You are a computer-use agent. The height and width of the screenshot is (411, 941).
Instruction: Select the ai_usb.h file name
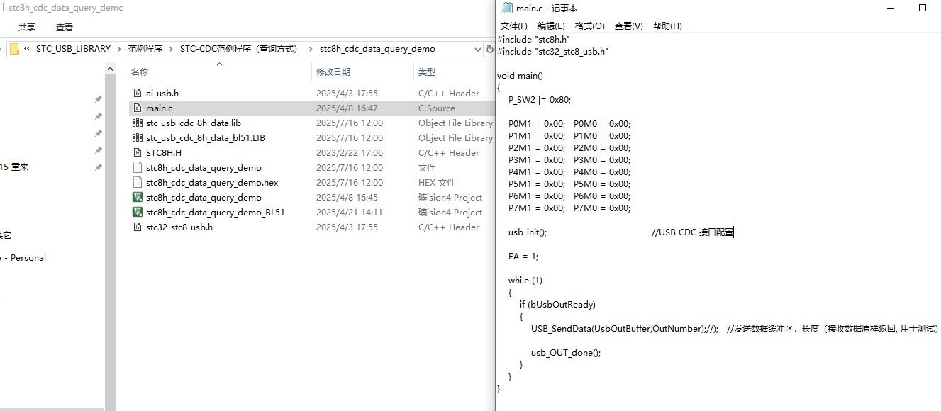pos(162,93)
